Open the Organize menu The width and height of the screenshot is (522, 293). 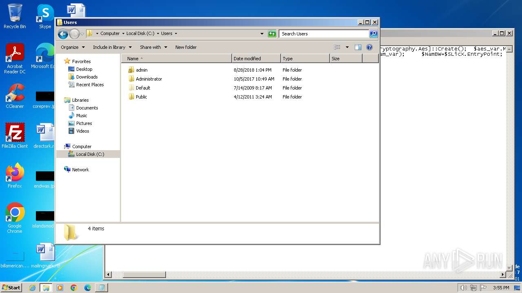73,47
